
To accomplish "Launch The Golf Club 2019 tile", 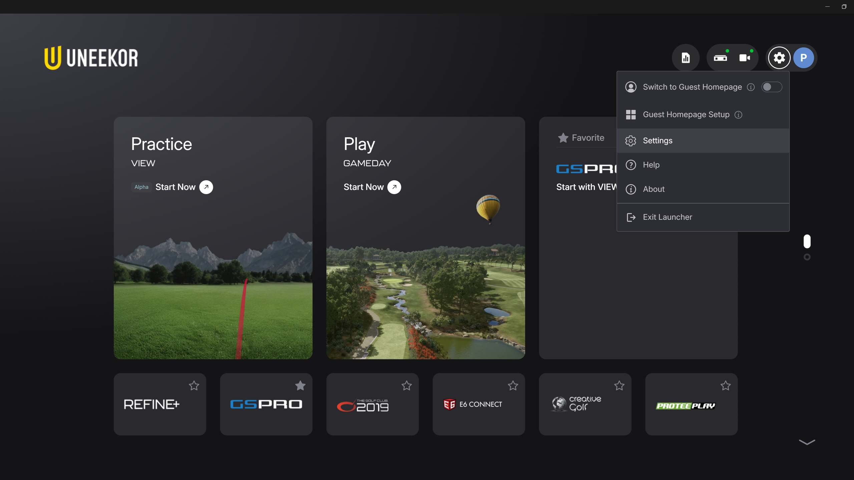I will (x=372, y=404).
